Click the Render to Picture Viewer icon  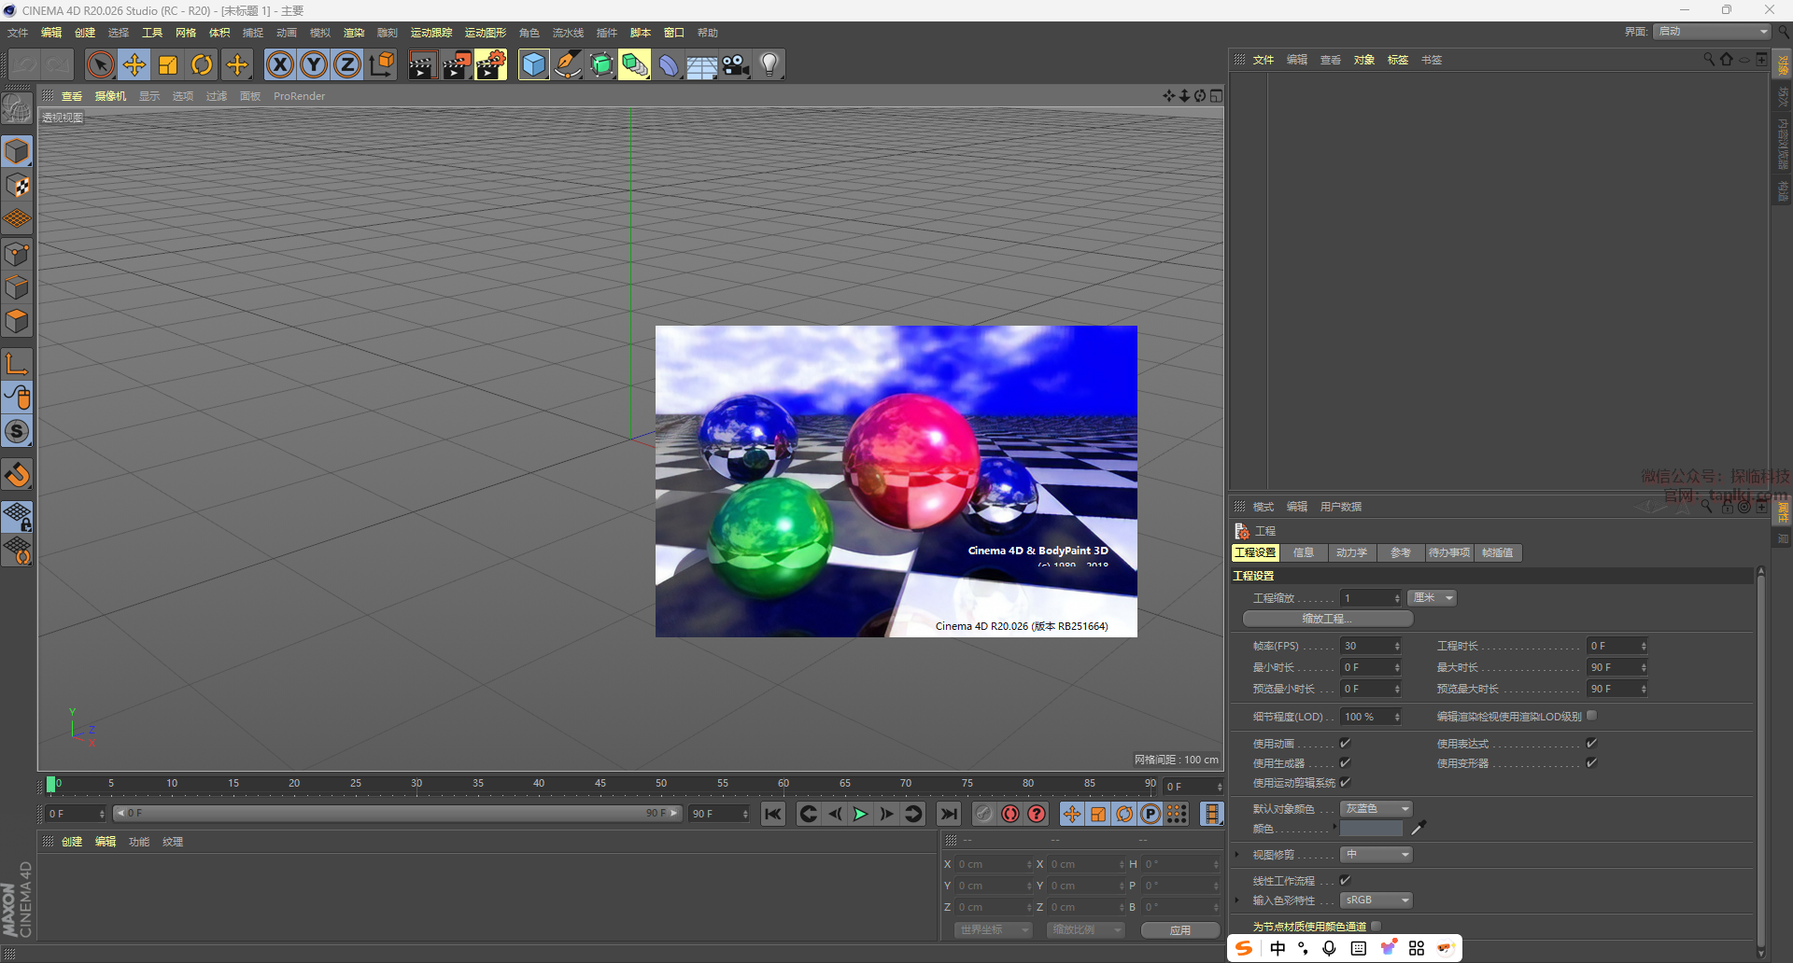click(457, 64)
